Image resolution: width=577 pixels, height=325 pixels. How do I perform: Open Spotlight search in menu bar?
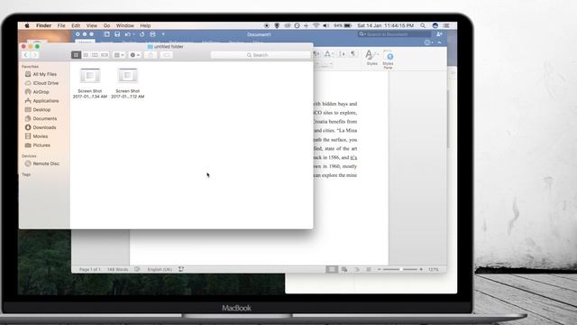click(423, 25)
